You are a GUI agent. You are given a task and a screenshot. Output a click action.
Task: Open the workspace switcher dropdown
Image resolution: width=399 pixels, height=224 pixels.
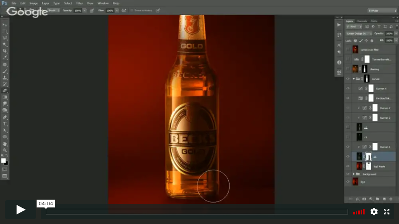(x=382, y=11)
